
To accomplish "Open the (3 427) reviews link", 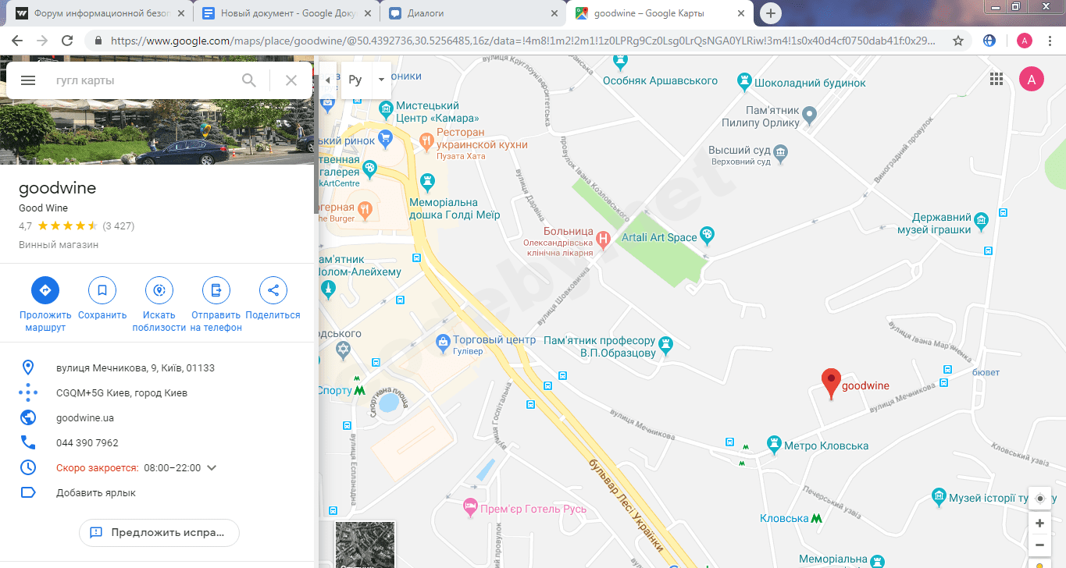I will (119, 226).
